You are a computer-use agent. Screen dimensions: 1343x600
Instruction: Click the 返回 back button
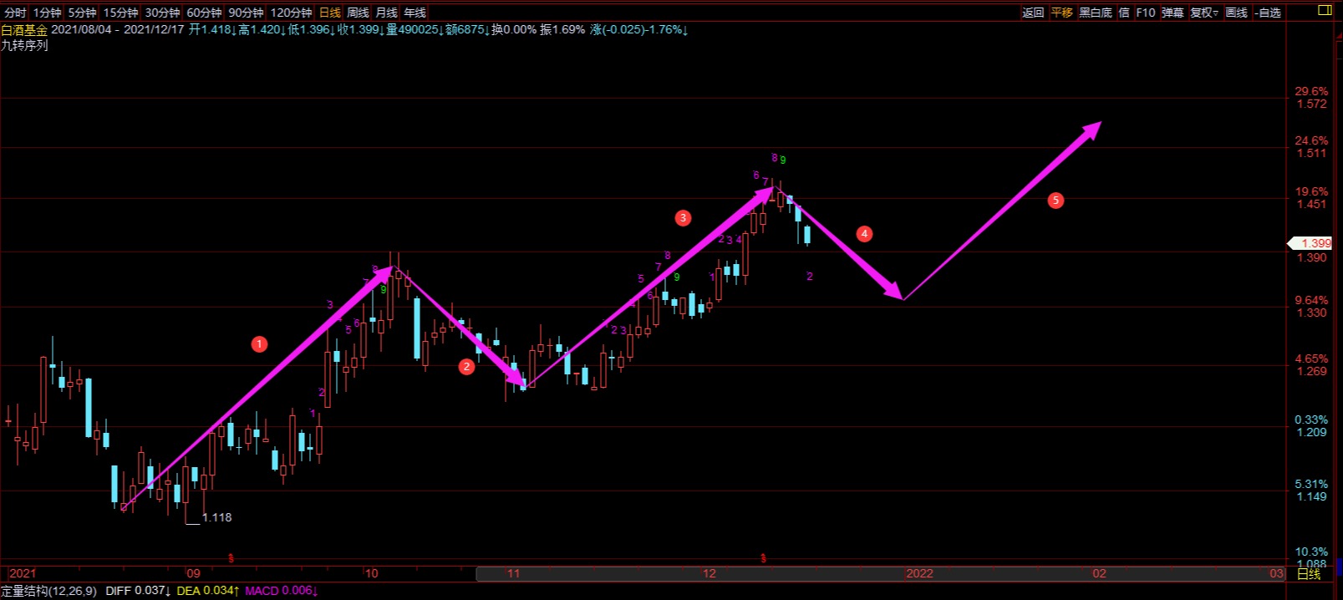[1033, 13]
